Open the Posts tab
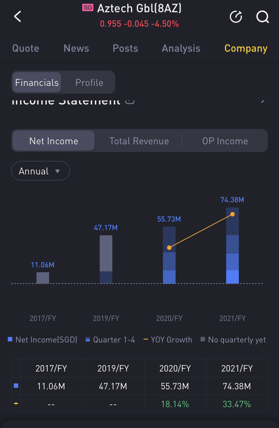This screenshot has height=428, width=279. tap(125, 48)
